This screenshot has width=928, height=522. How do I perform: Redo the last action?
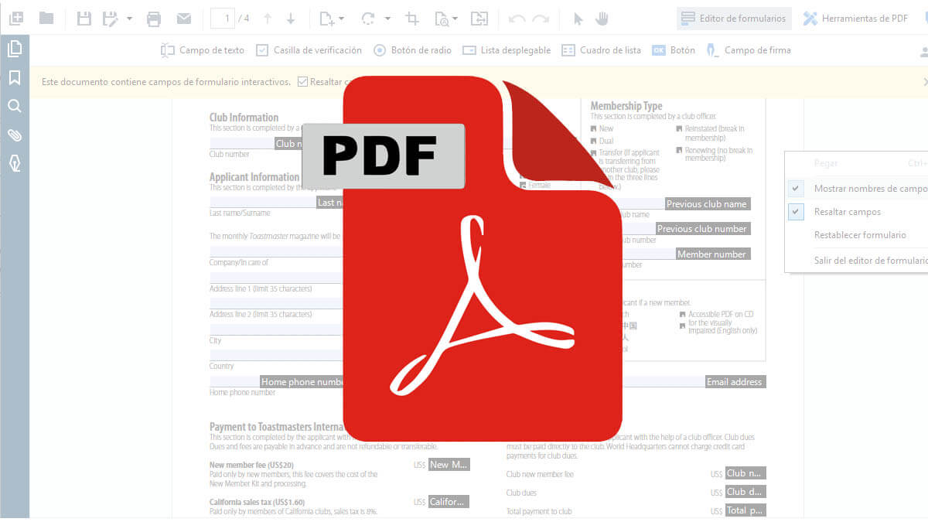coord(541,18)
